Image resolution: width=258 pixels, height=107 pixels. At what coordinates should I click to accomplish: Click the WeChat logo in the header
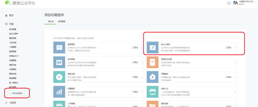8,3
